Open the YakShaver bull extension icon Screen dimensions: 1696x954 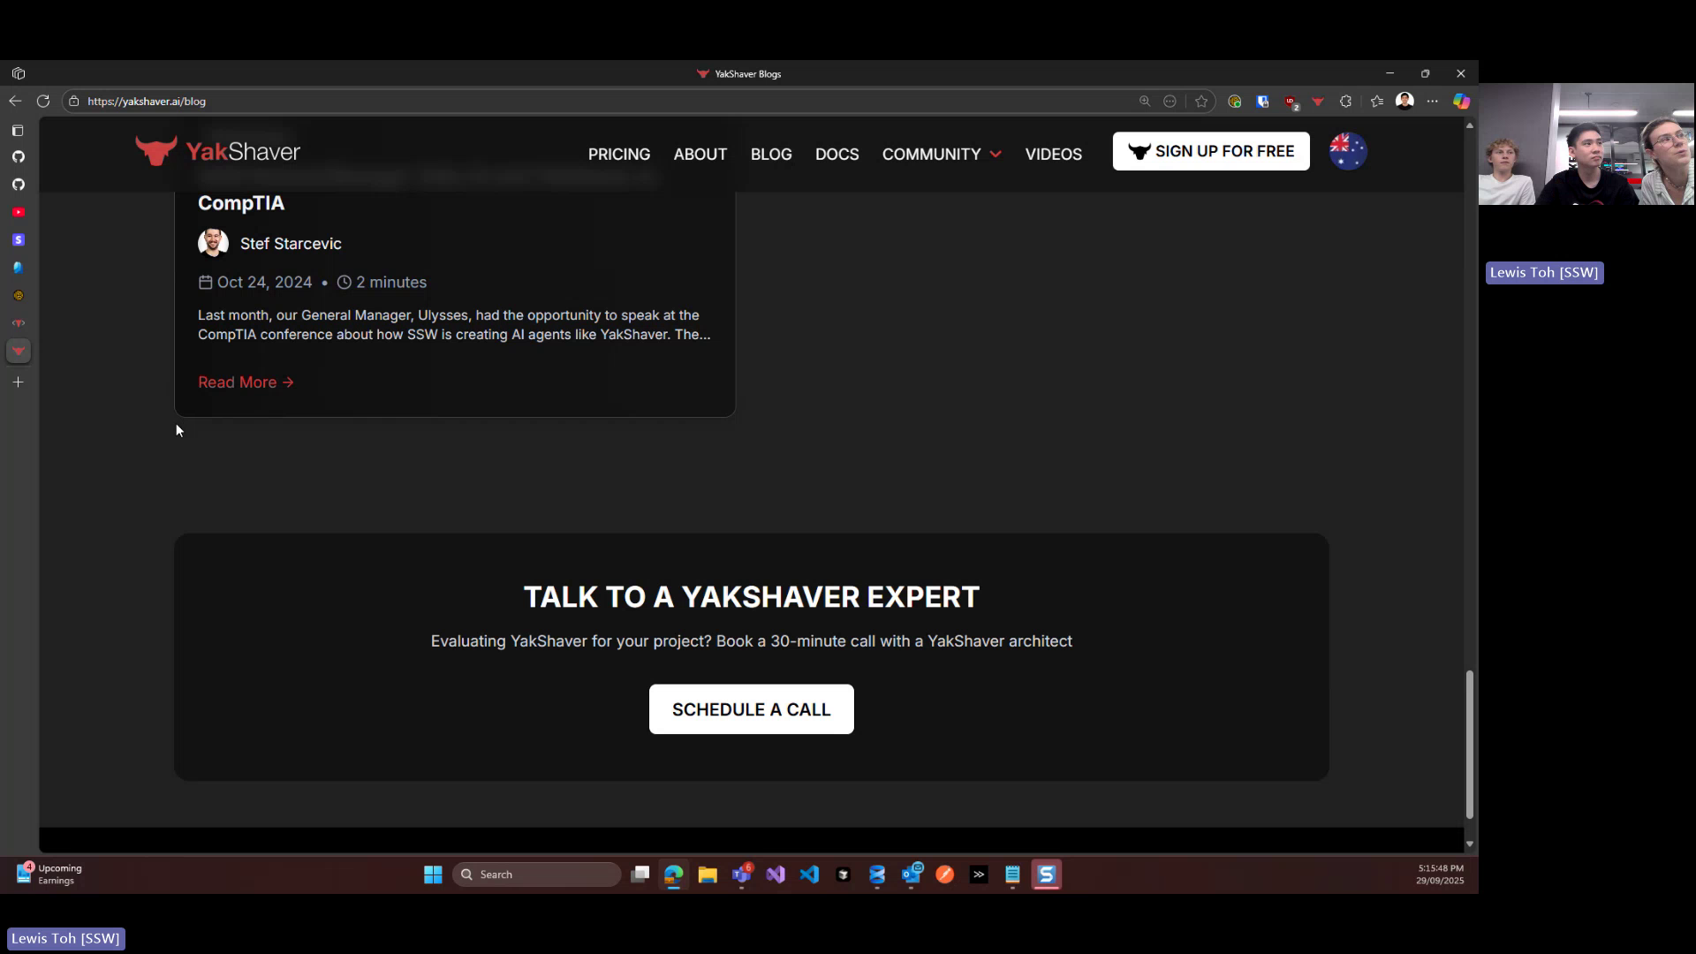point(1319,101)
